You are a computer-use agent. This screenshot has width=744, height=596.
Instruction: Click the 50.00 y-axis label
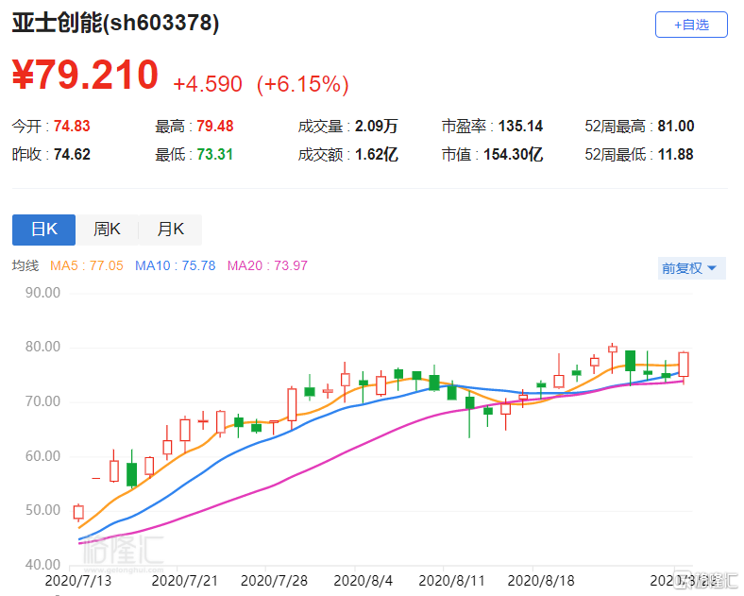pyautogui.click(x=42, y=511)
